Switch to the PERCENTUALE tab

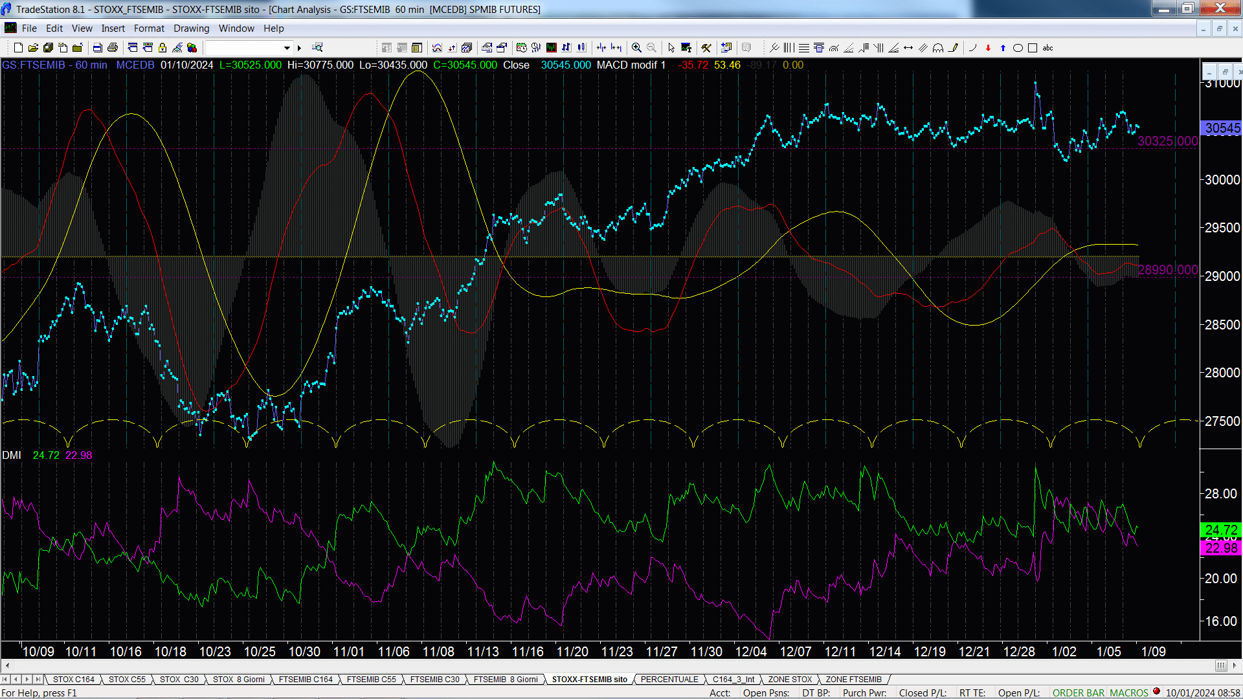pos(669,679)
